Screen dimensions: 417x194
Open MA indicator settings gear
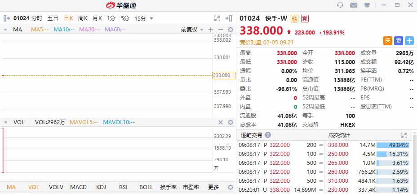[x=231, y=30]
